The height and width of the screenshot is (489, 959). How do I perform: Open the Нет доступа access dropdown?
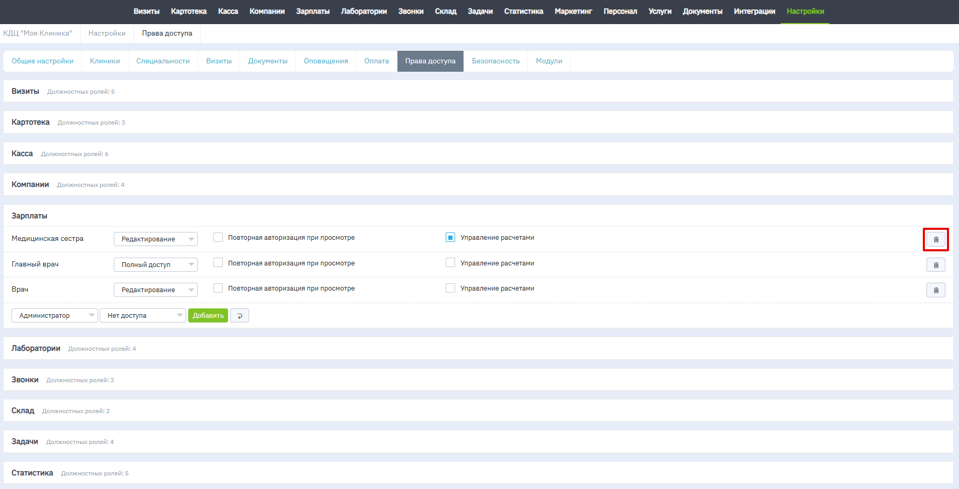143,316
